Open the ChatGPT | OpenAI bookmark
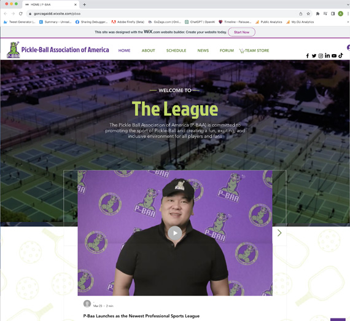350x321 pixels. (200, 22)
